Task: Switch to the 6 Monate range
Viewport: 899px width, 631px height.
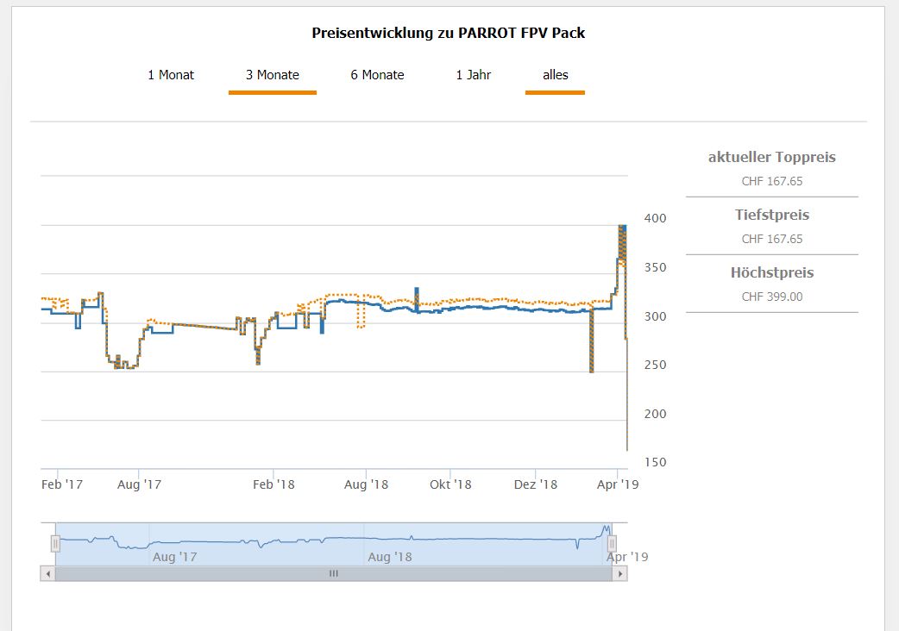Action: 377,75
